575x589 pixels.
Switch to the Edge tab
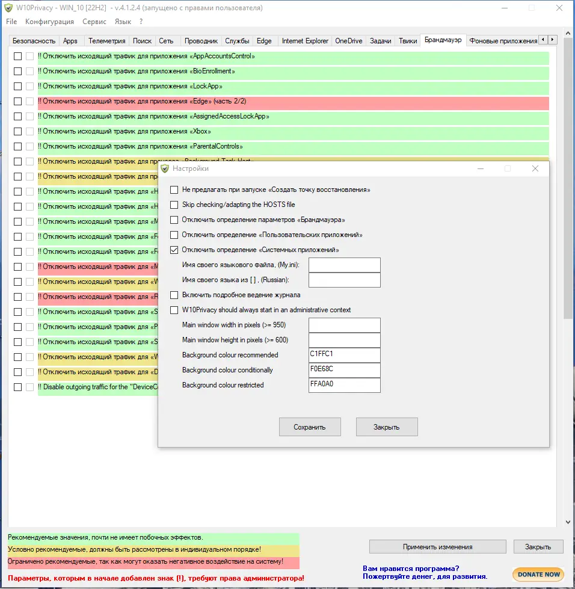pyautogui.click(x=264, y=41)
